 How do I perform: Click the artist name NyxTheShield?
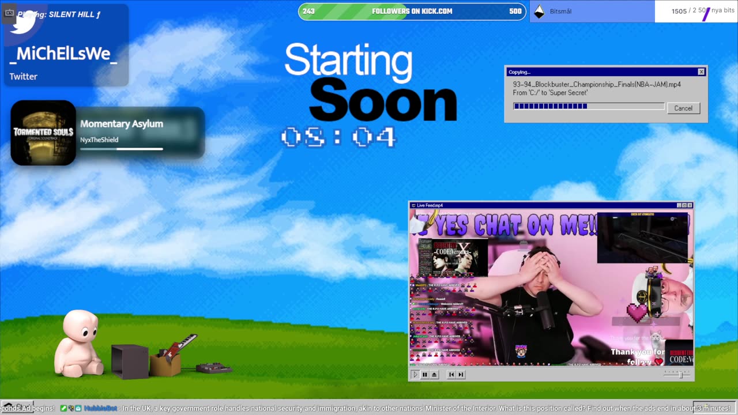point(99,139)
